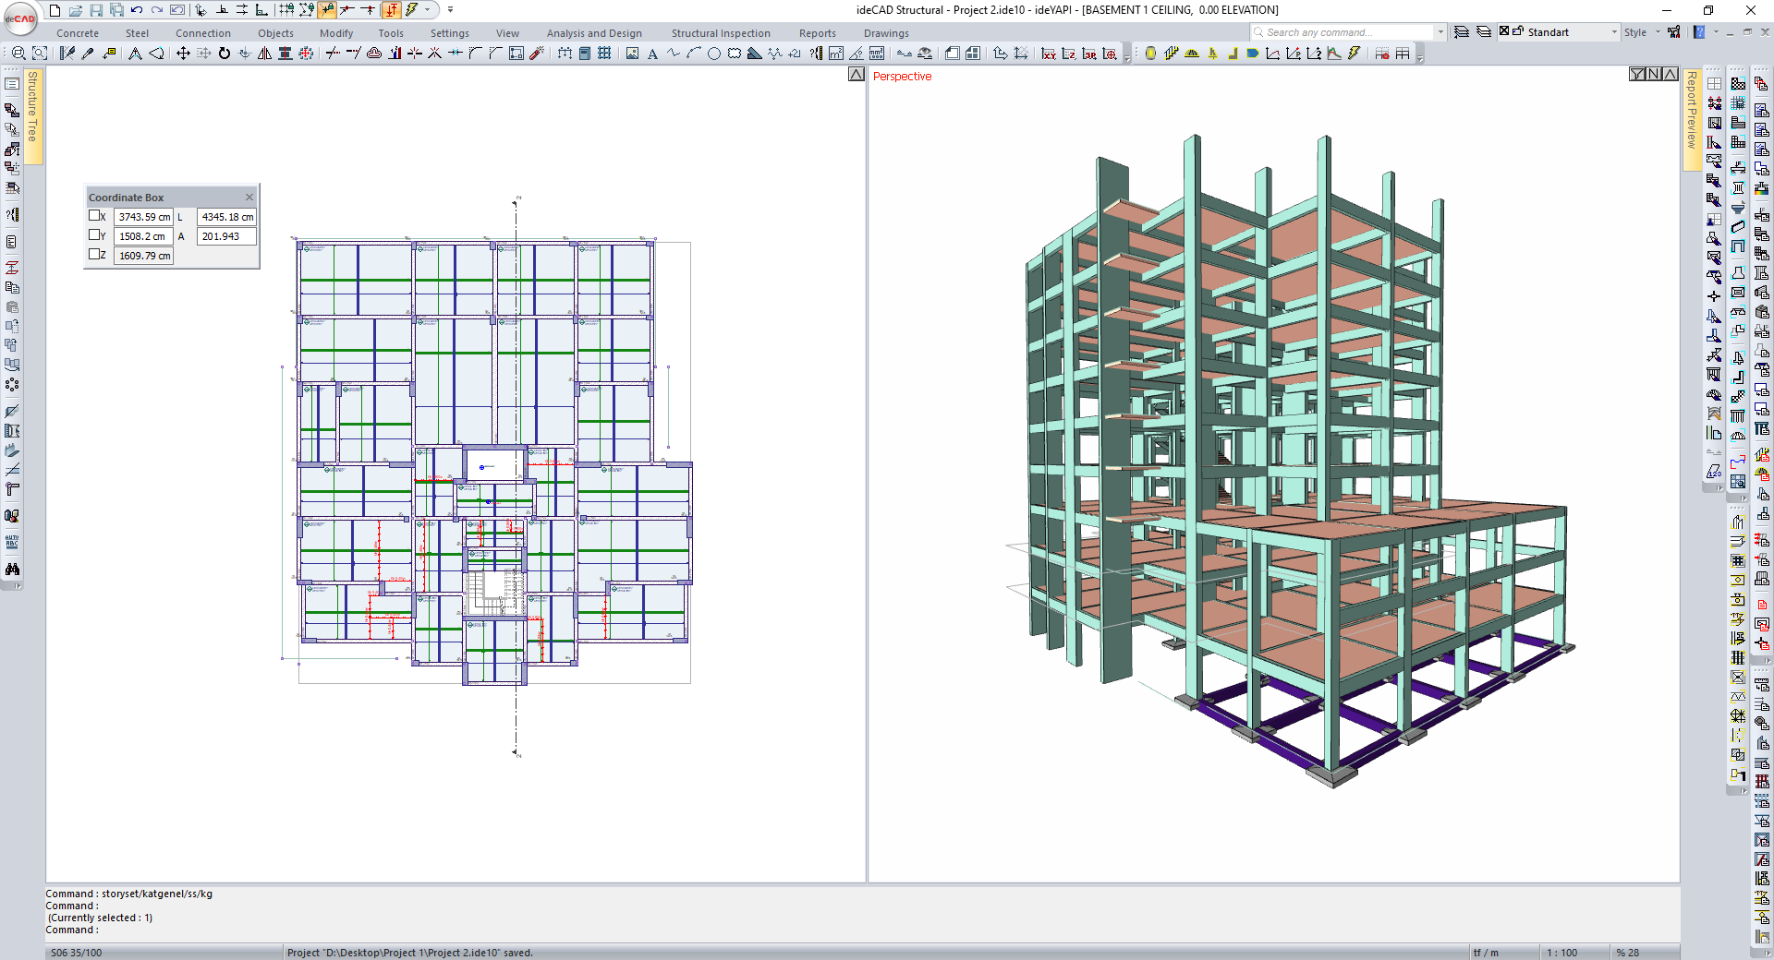This screenshot has height=960, width=1774.
Task: Open the Standart layer dropdown
Action: [x=1614, y=32]
